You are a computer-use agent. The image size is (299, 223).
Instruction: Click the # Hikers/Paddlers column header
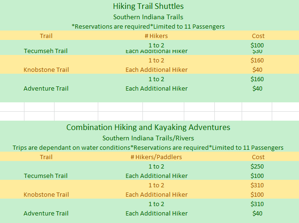pyautogui.click(x=156, y=157)
